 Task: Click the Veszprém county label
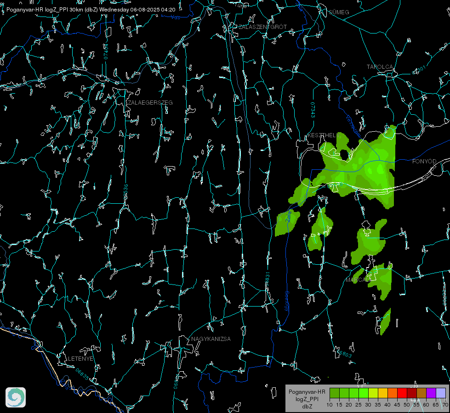pos(353,126)
